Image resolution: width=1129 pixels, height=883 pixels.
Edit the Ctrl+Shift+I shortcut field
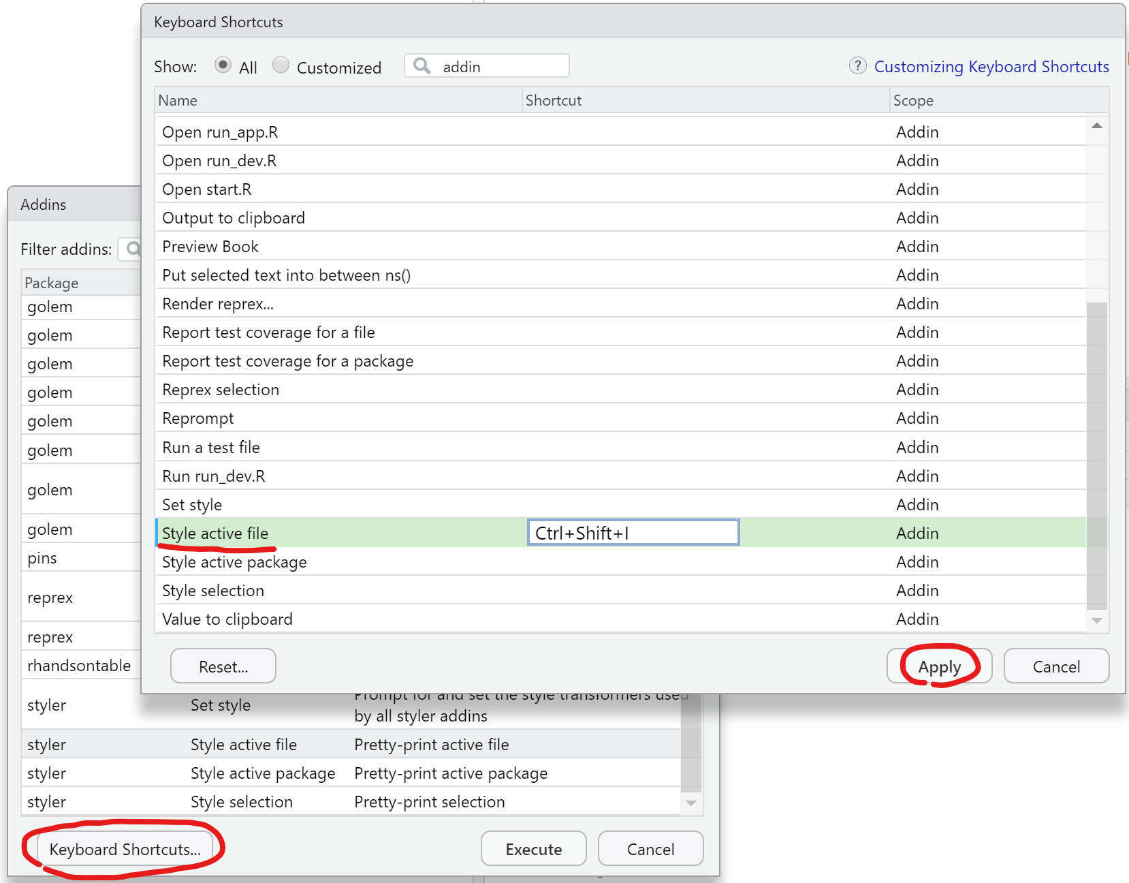click(633, 533)
